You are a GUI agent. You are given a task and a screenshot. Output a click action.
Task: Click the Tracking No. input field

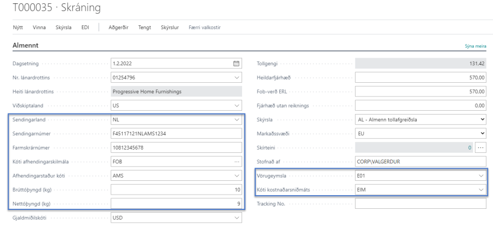pyautogui.click(x=420, y=204)
